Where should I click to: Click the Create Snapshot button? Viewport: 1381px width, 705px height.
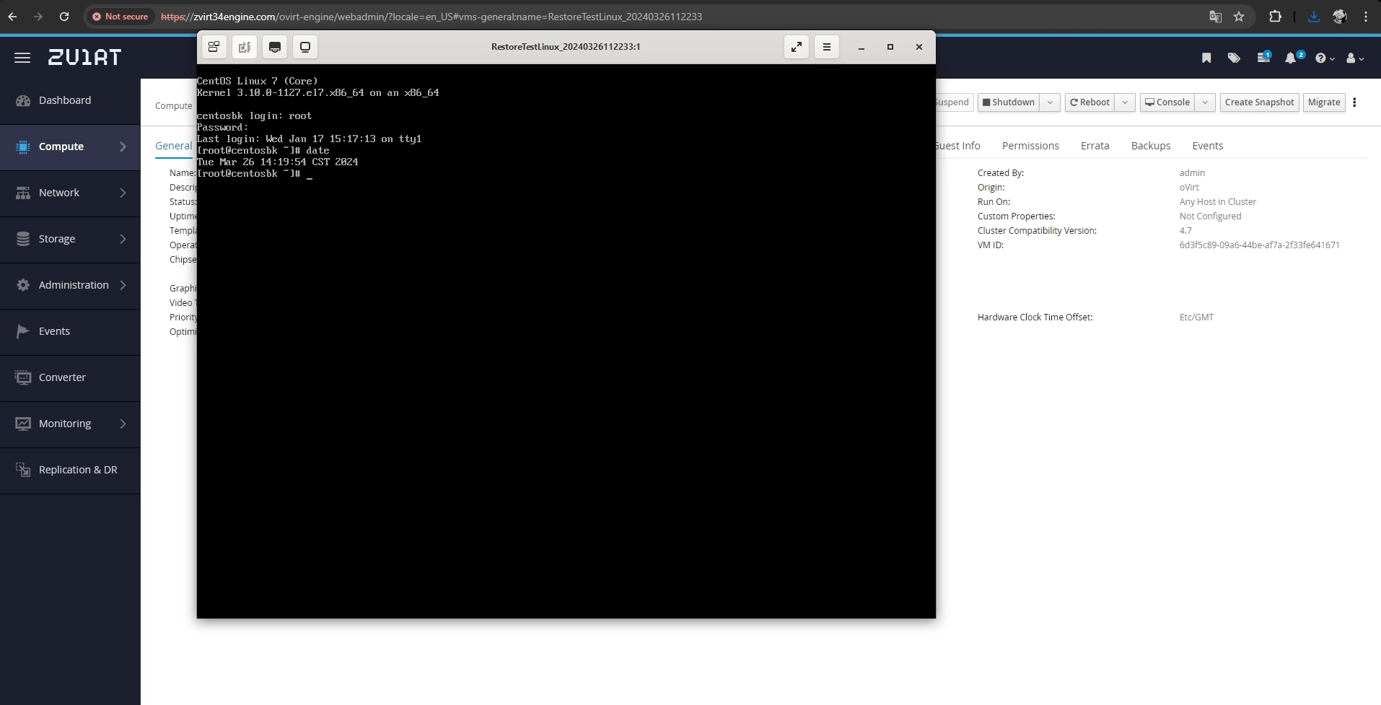click(1259, 102)
